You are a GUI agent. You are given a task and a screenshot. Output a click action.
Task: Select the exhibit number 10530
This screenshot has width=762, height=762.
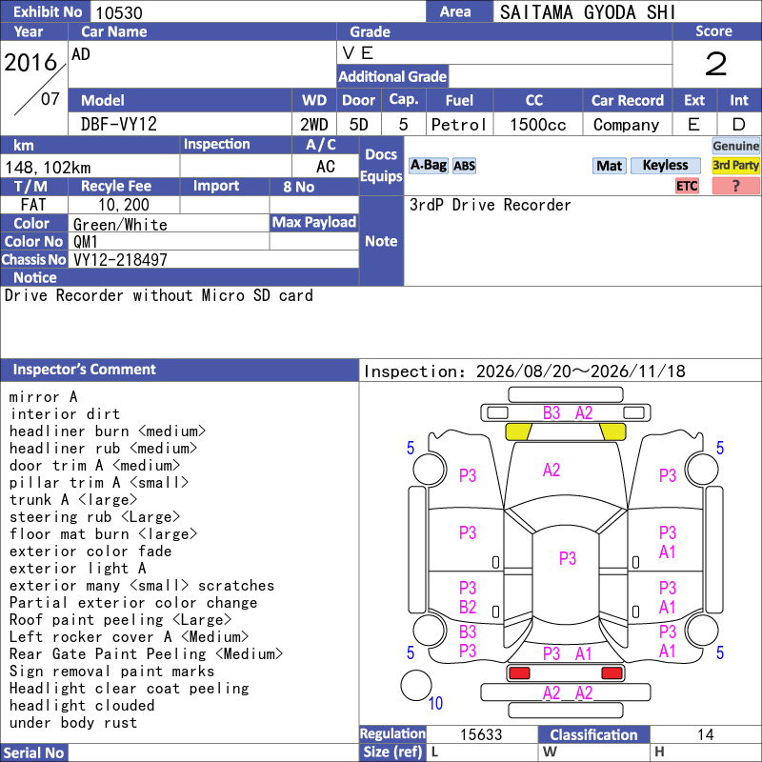pos(119,12)
